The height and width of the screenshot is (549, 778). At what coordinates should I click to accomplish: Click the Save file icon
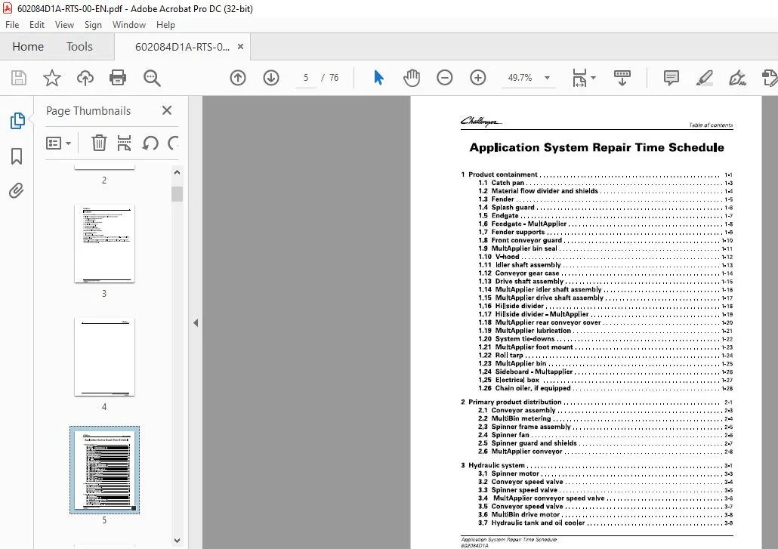pos(19,78)
